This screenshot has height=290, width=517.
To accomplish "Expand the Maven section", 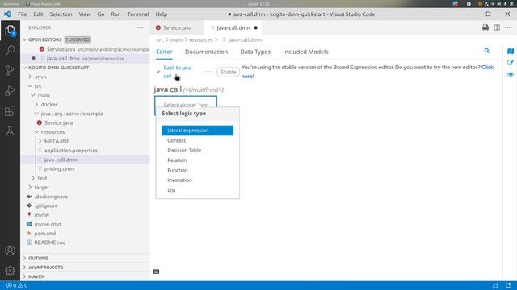I will point(86,276).
